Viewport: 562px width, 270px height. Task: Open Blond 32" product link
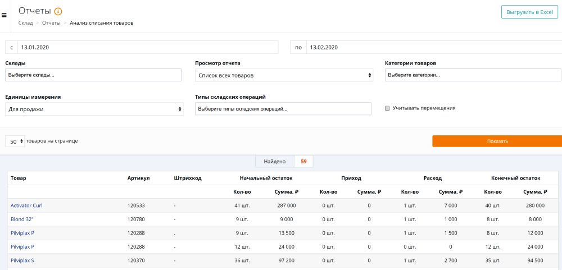pyautogui.click(x=21, y=219)
